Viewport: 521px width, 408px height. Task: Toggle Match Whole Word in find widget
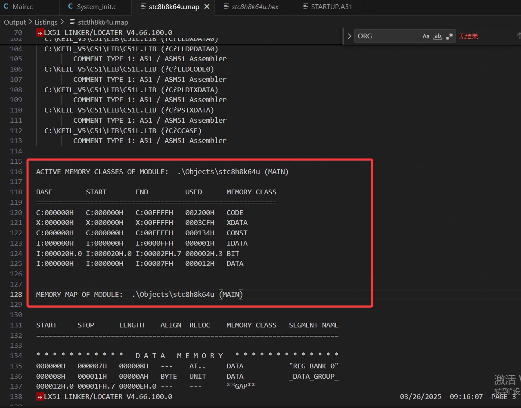point(437,36)
